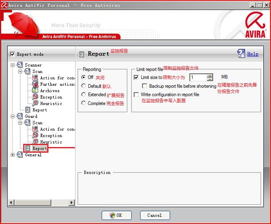
Task: Click the OK button
Action: 116,215
